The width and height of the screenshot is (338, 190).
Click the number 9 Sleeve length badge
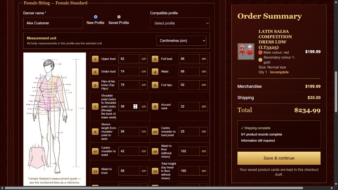tap(95, 132)
